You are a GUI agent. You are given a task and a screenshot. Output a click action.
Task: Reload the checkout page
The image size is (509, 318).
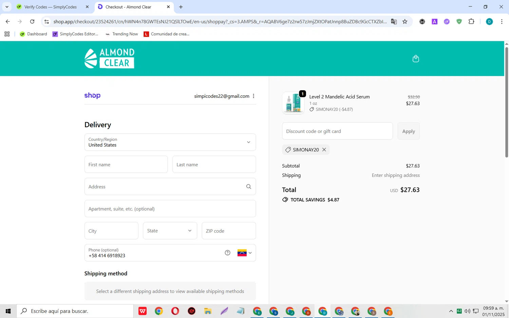(32, 21)
